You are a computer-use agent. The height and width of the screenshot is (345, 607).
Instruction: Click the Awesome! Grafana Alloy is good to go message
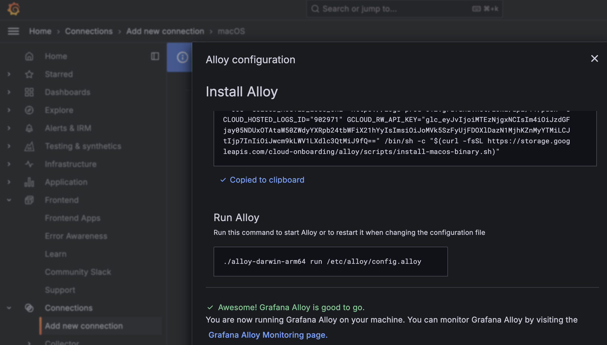(x=291, y=307)
